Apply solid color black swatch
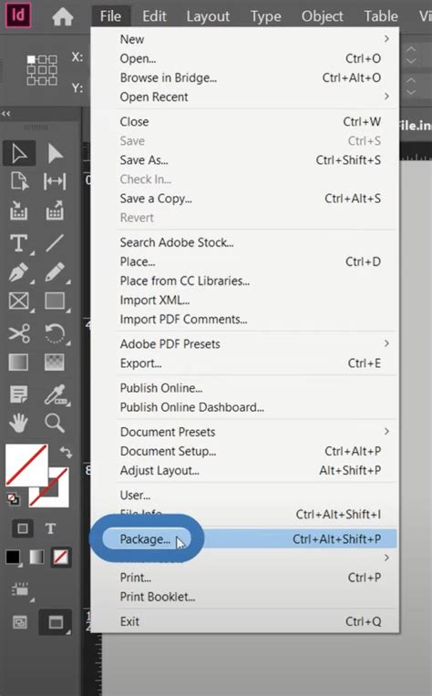This screenshot has height=696, width=432. [14, 557]
